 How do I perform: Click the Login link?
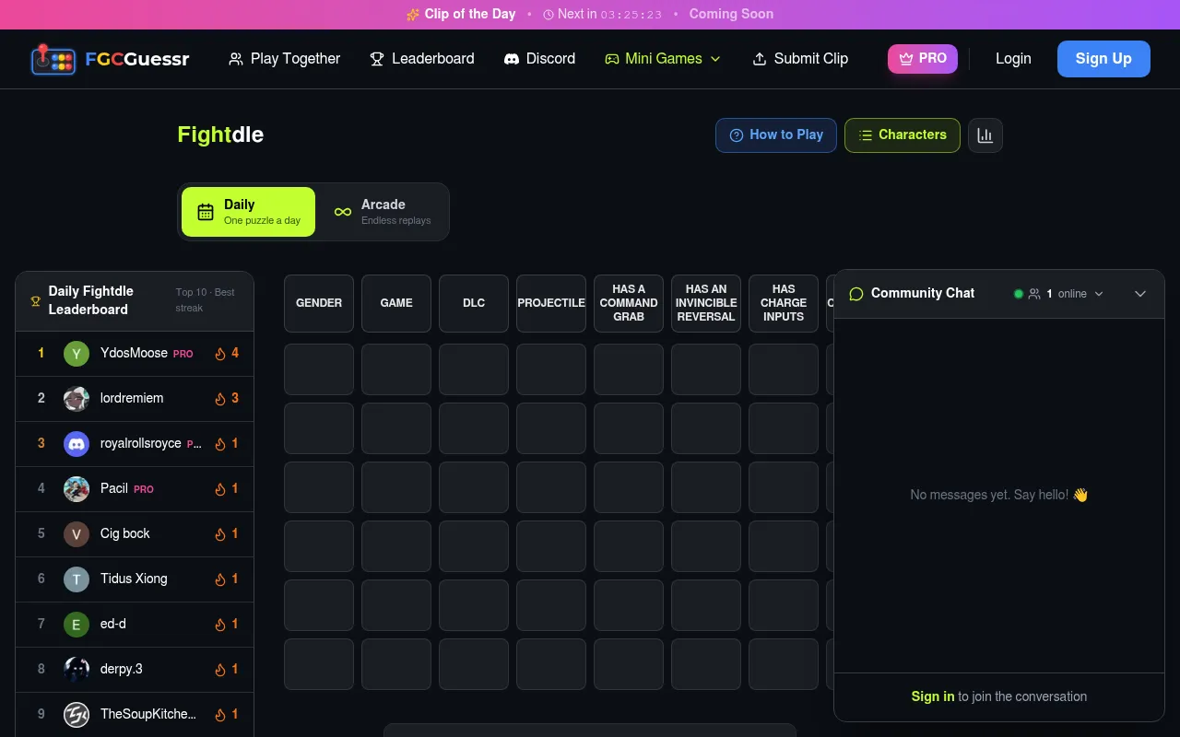pyautogui.click(x=1013, y=59)
